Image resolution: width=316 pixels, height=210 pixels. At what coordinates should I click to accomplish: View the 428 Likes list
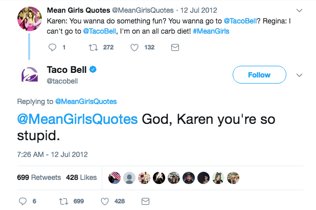(81, 177)
